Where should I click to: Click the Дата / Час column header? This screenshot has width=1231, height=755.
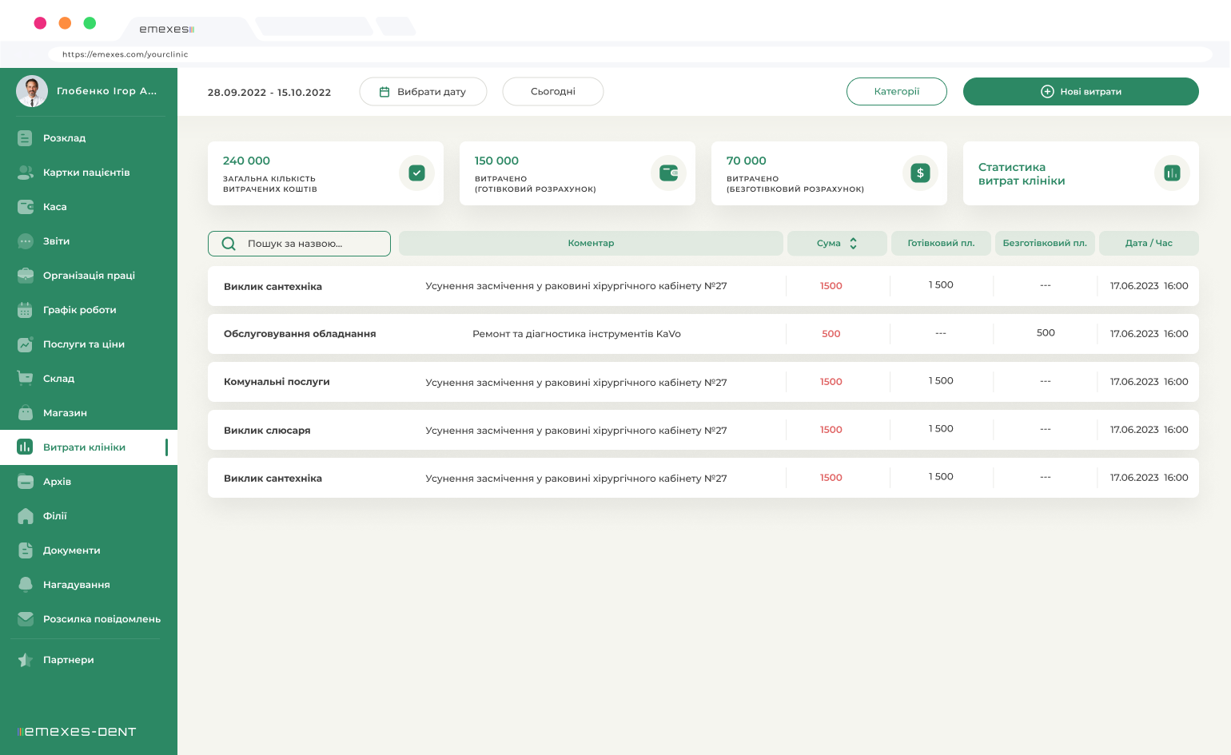coord(1149,244)
